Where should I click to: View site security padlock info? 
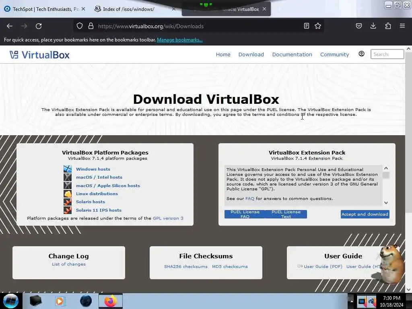pyautogui.click(x=91, y=26)
